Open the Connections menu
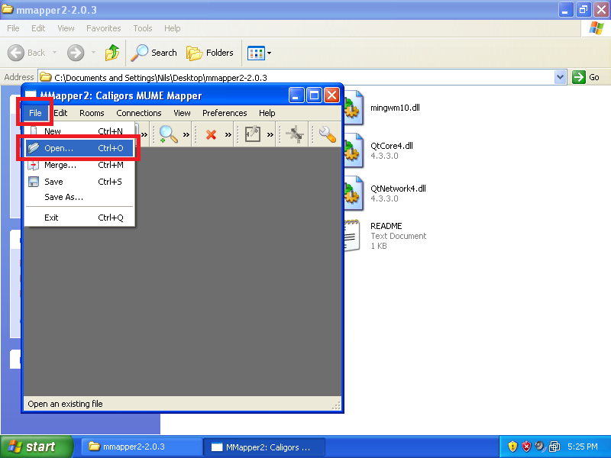 pyautogui.click(x=138, y=113)
